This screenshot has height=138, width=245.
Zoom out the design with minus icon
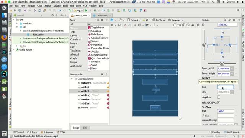point(175,25)
